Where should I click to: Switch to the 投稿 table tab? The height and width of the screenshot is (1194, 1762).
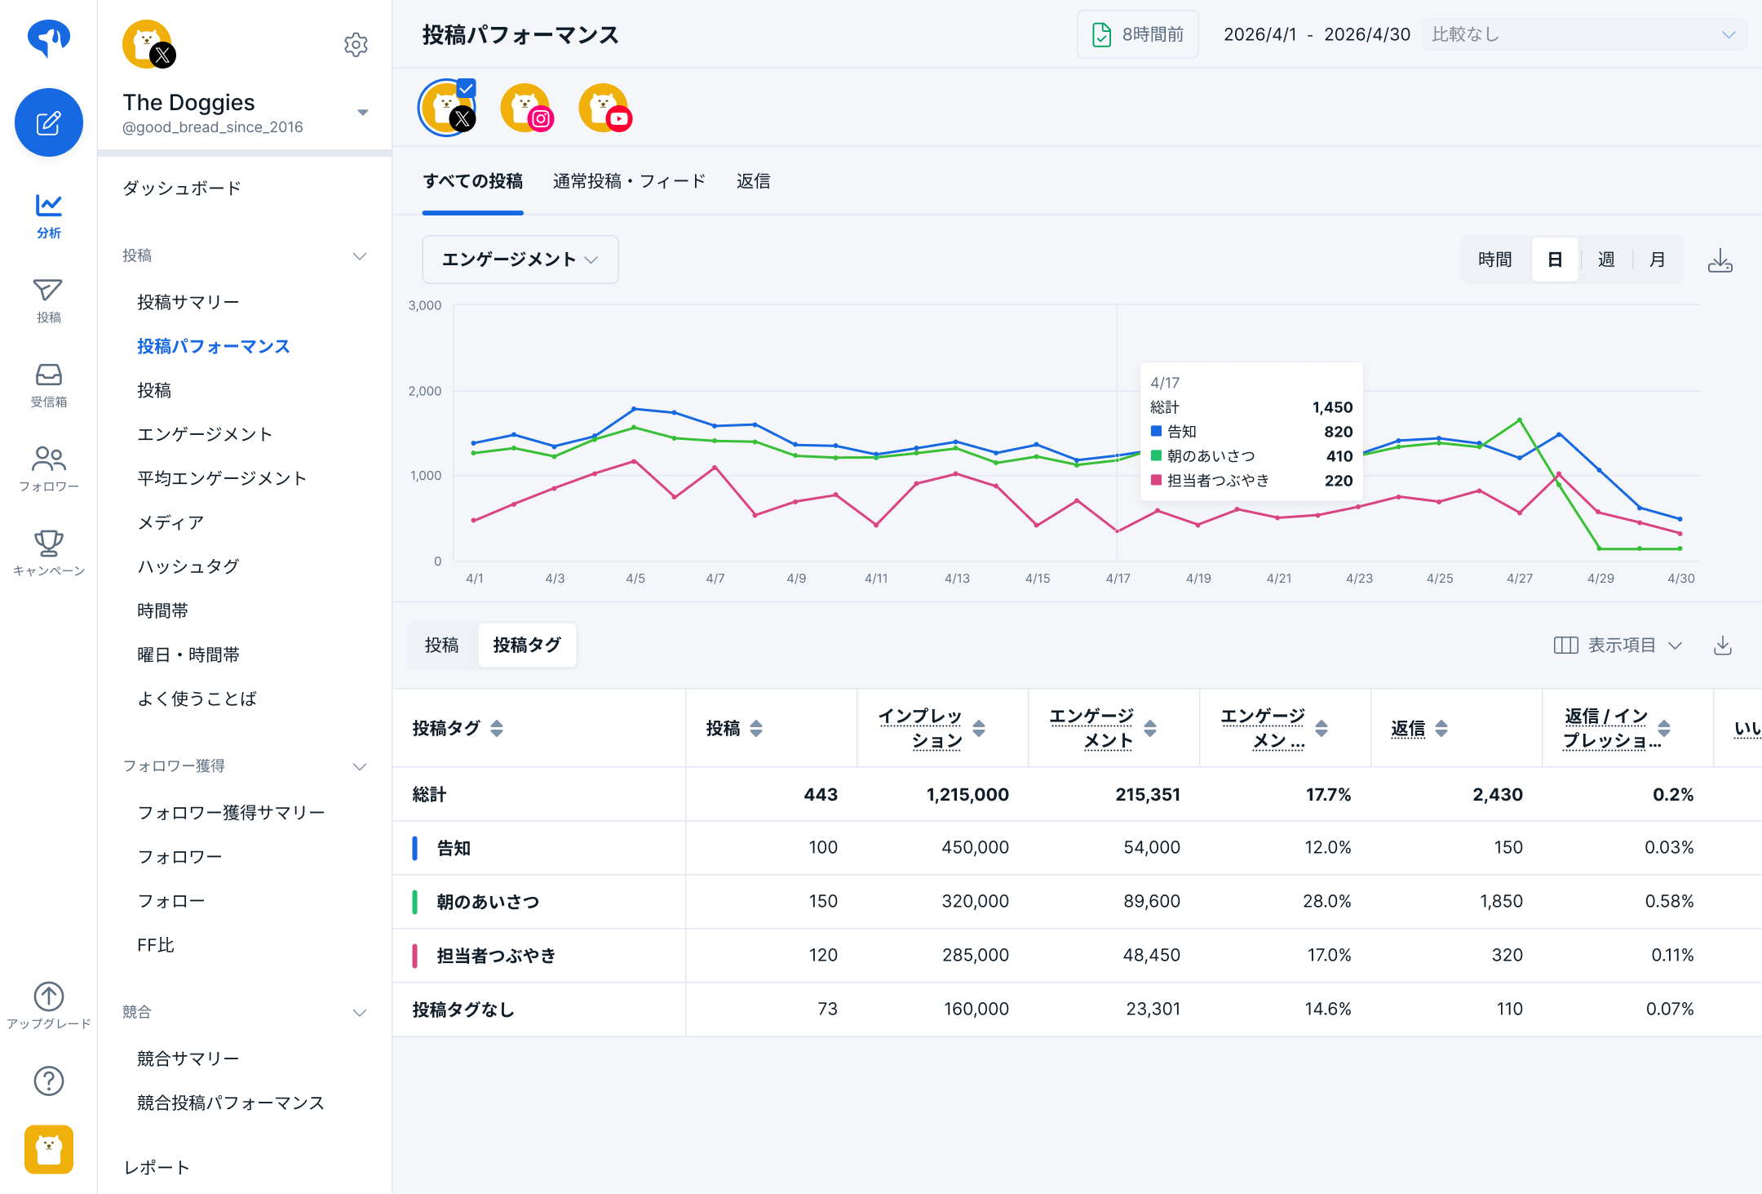pos(442,646)
